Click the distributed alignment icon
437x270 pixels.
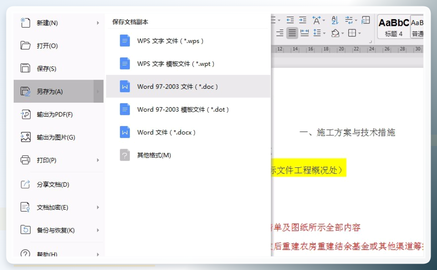tap(305, 33)
